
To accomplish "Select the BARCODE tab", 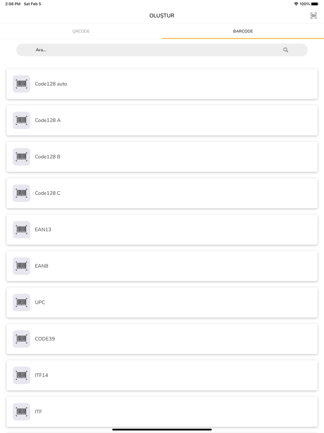I will (x=243, y=32).
